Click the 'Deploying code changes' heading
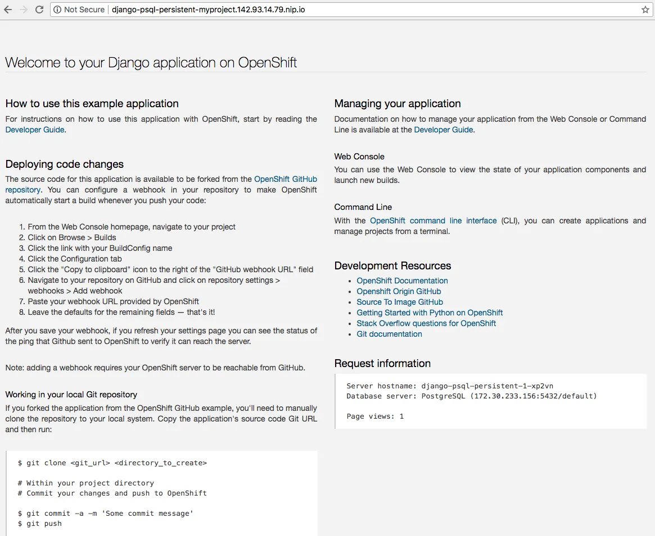 pos(64,164)
